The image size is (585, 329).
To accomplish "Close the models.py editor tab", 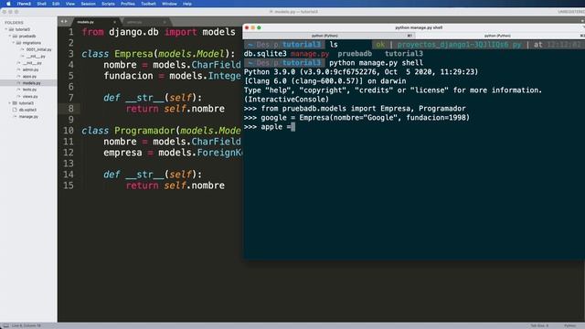I will click(114, 22).
